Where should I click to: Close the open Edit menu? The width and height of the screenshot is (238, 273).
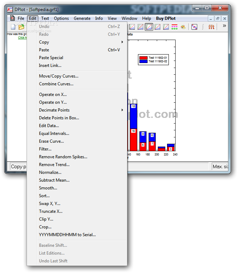coord(33,18)
